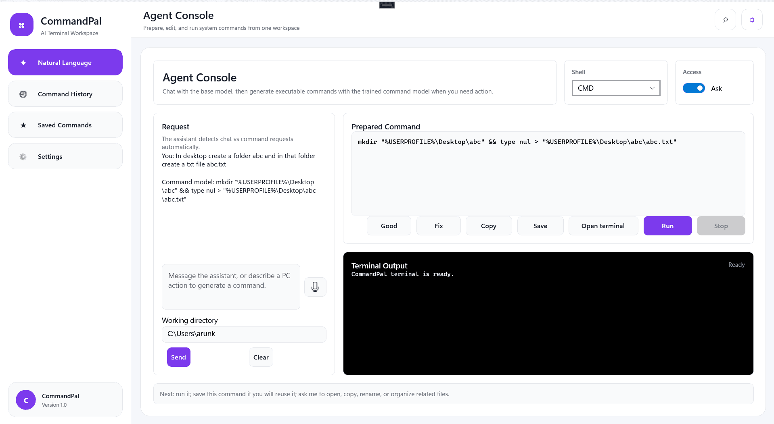Open search with the magnifier icon
The width and height of the screenshot is (774, 424).
(725, 20)
